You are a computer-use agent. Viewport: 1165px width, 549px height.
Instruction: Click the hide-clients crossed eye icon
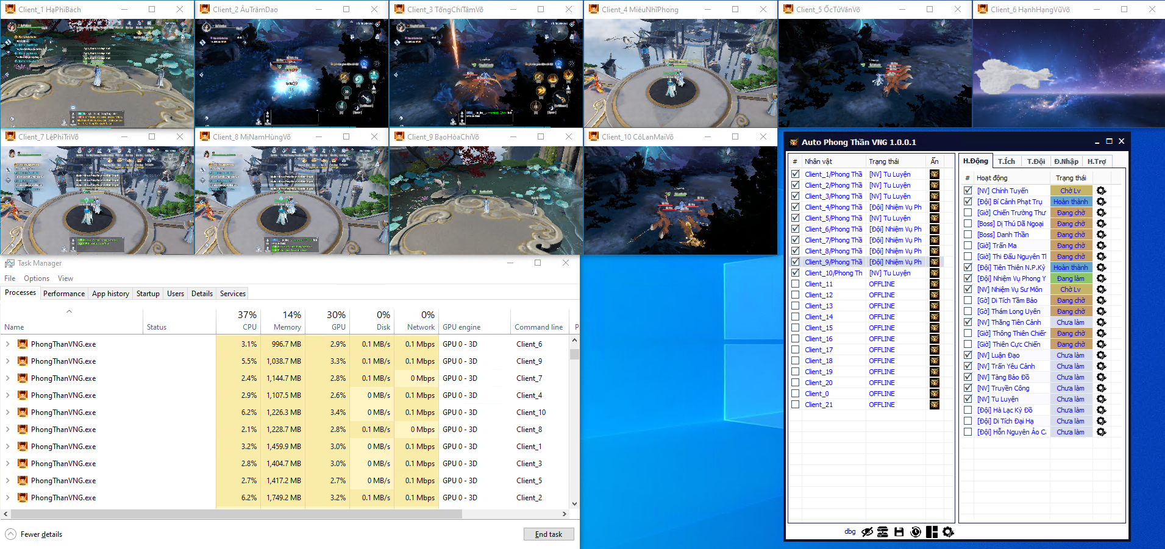coord(867,532)
